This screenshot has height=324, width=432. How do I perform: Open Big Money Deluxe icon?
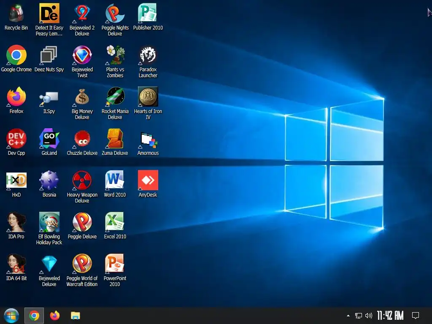[x=82, y=103]
